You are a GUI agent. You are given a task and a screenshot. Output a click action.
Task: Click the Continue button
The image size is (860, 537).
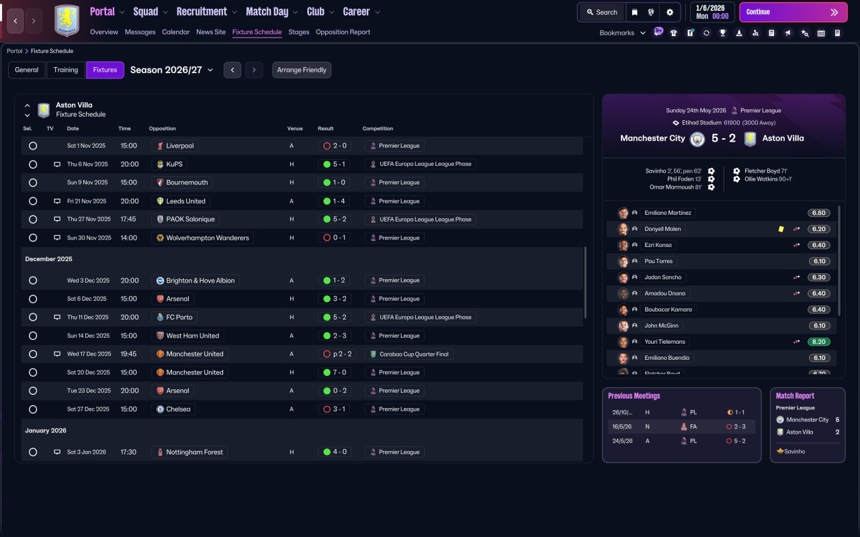click(x=793, y=12)
